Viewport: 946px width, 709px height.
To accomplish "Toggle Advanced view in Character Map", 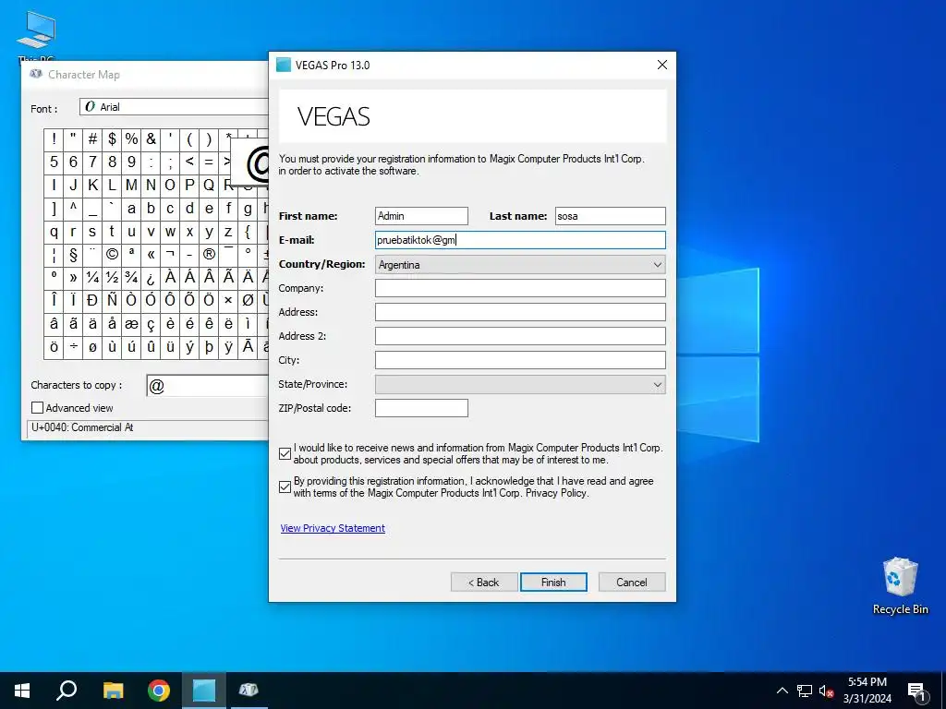I will point(37,407).
